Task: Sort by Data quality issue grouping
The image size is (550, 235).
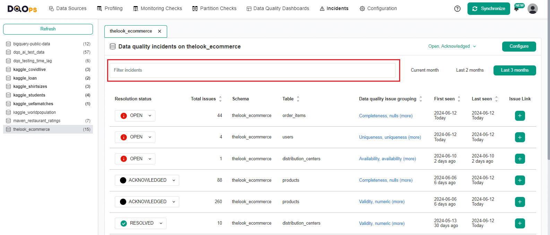Action: [x=421, y=99]
